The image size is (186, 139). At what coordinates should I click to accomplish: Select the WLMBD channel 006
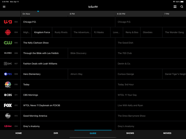click(8, 53)
